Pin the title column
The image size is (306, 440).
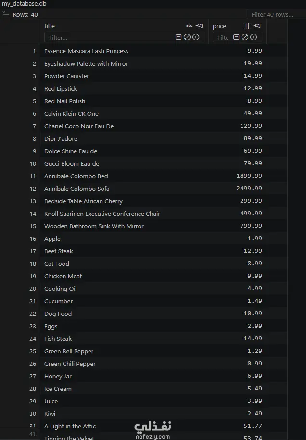(200, 26)
